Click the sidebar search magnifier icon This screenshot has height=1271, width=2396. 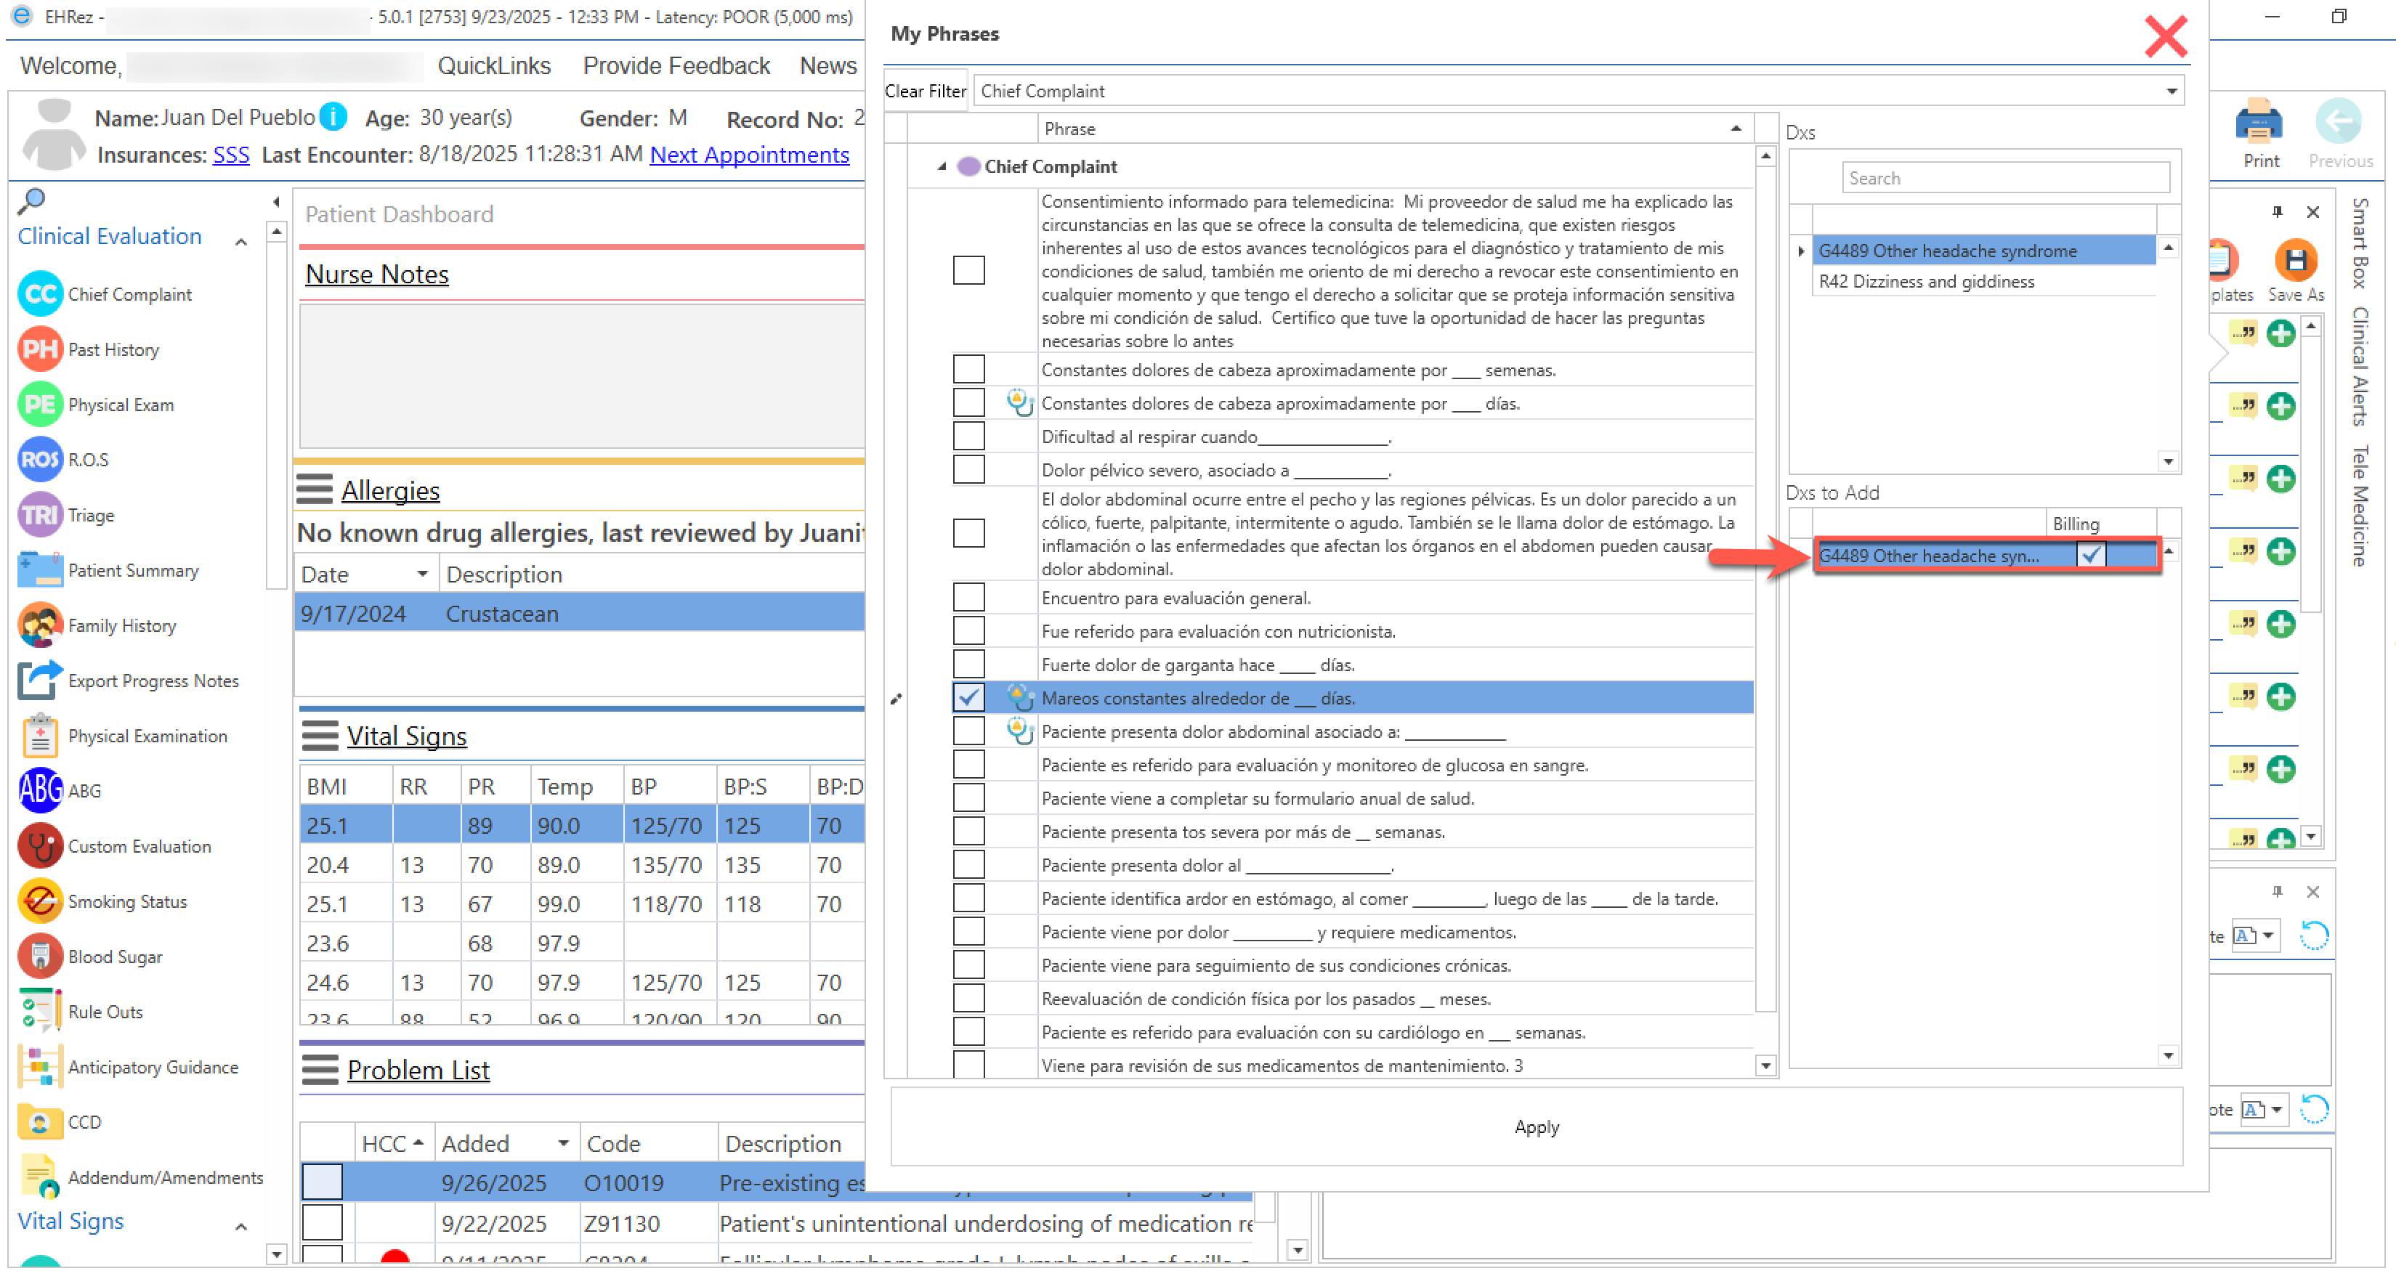point(32,201)
